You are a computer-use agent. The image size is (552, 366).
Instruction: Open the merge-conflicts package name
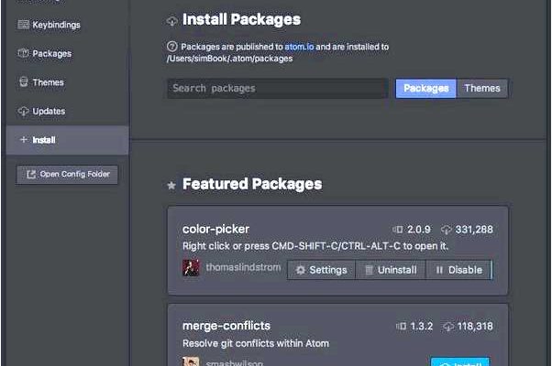coord(226,326)
